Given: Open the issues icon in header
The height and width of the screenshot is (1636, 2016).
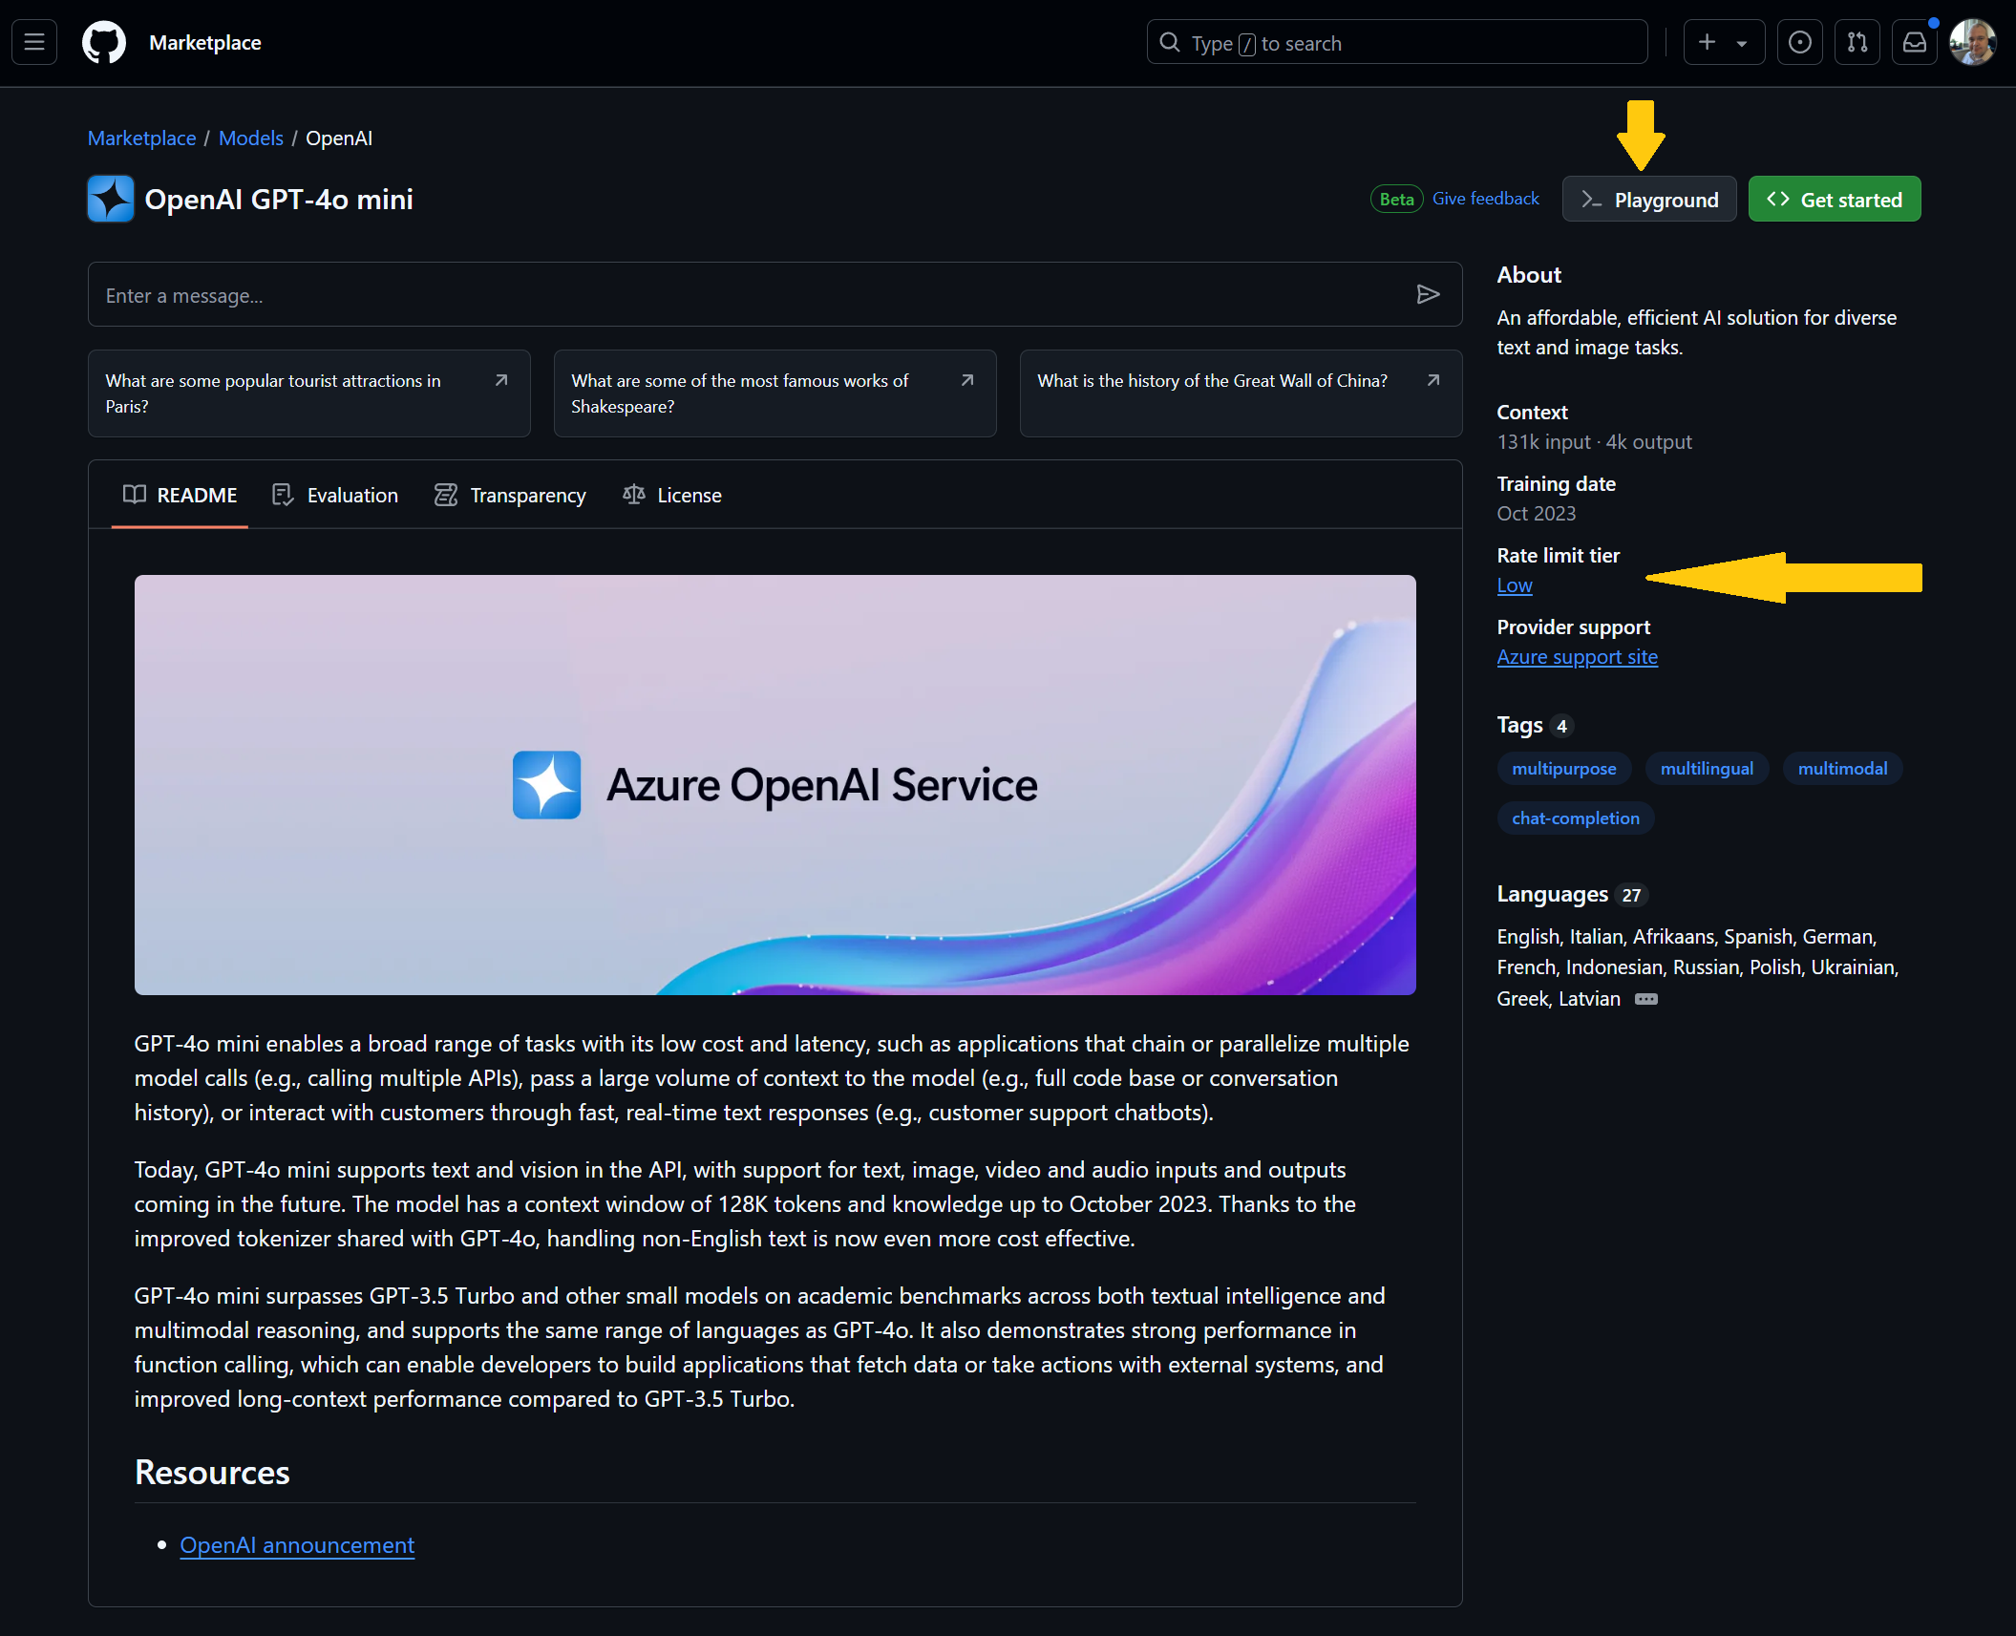Looking at the screenshot, I should (1799, 43).
